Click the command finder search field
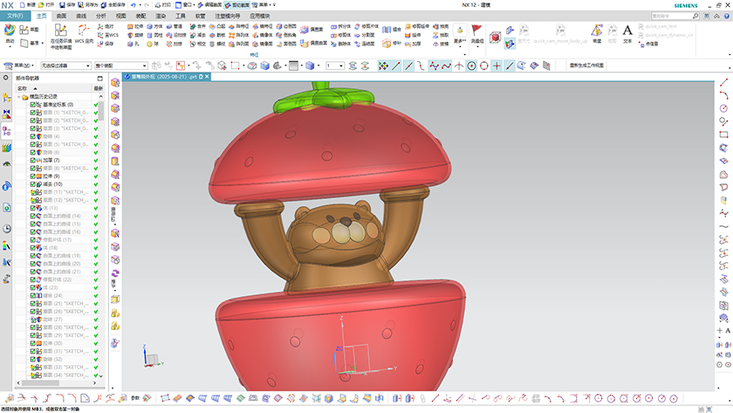This screenshot has width=733, height=413. 672,16
